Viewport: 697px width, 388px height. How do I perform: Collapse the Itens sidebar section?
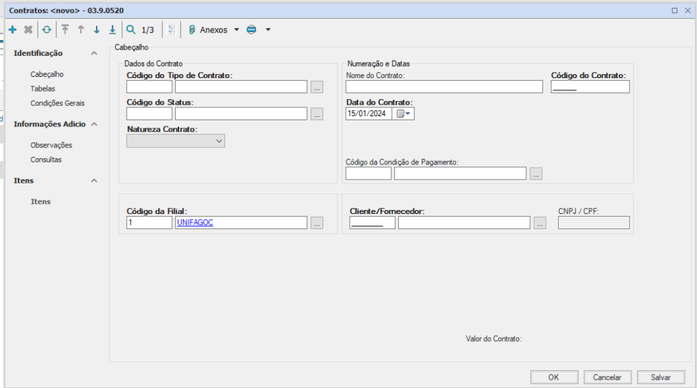click(x=94, y=181)
